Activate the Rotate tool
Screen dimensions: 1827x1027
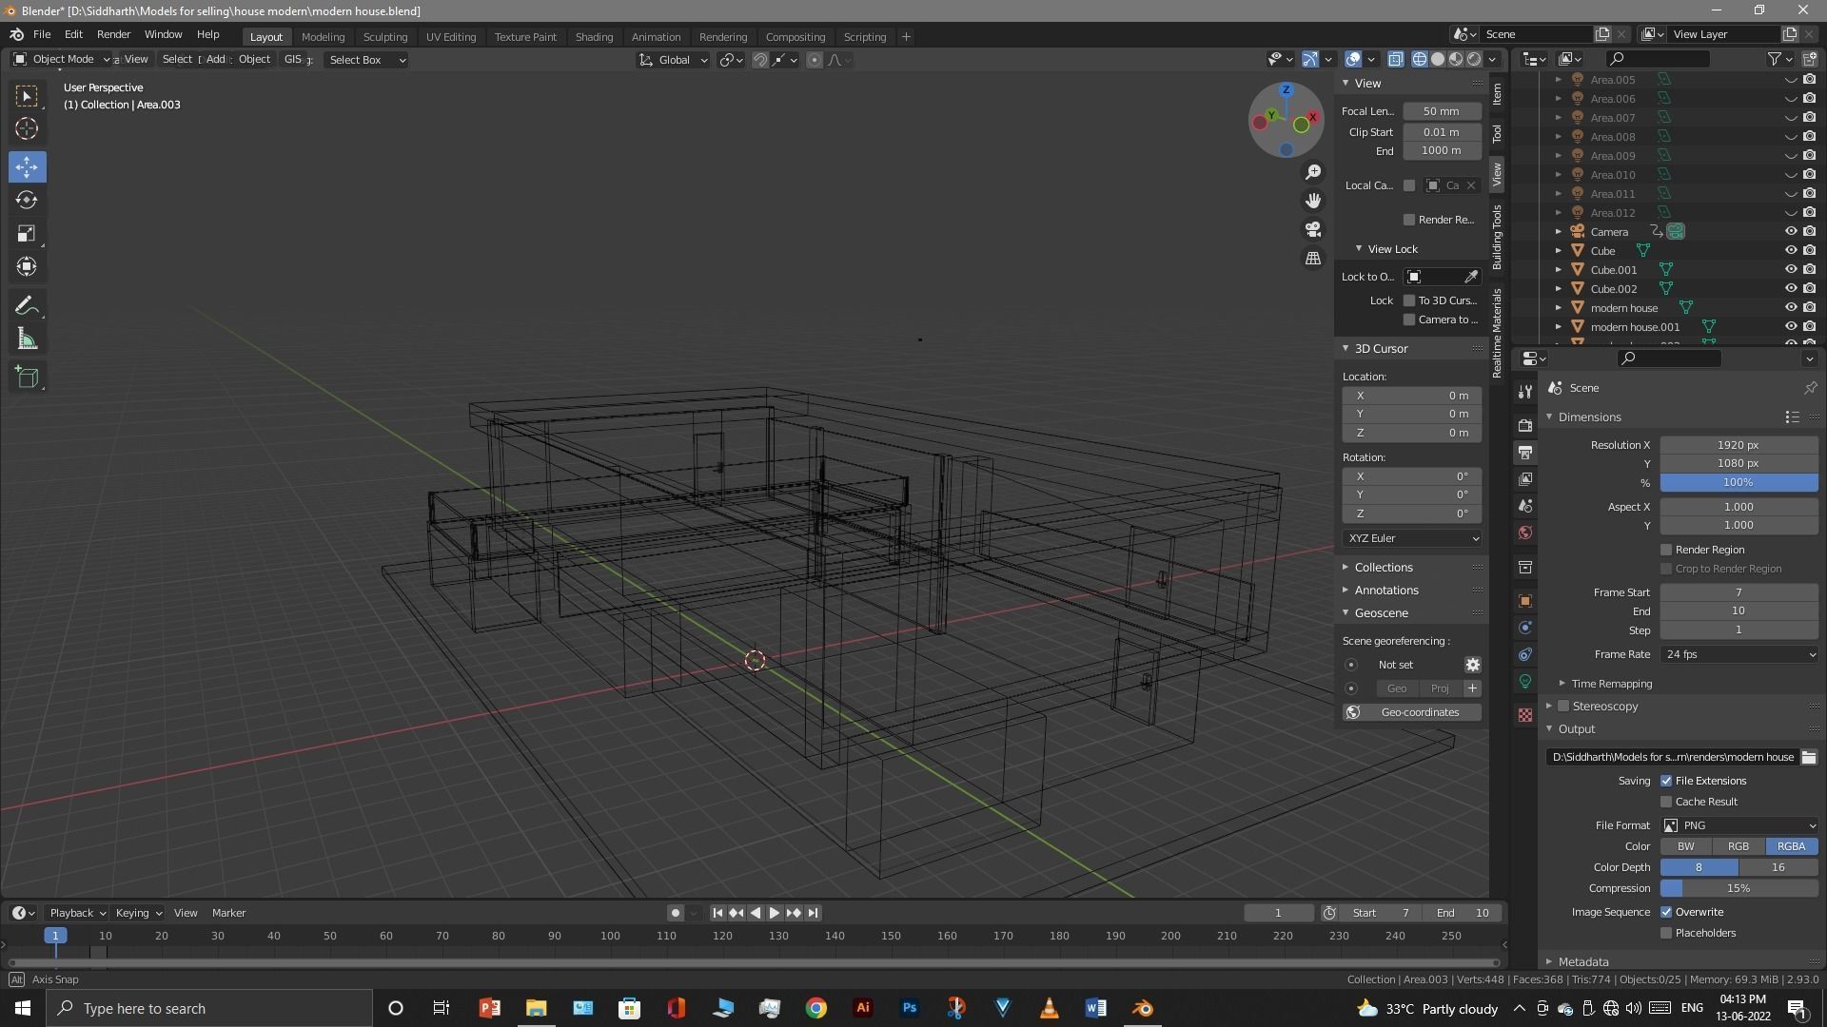[27, 201]
